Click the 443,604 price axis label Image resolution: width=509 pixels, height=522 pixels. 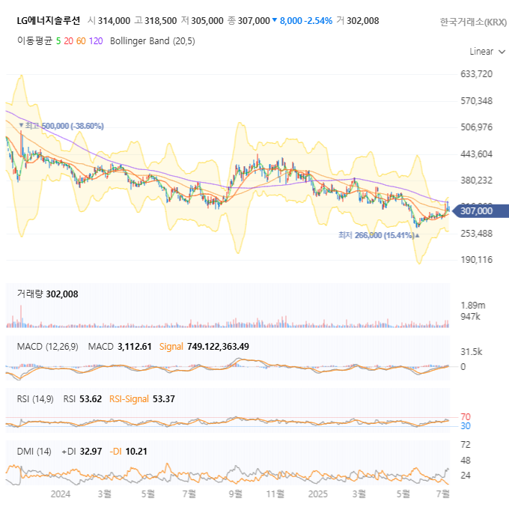tap(476, 154)
